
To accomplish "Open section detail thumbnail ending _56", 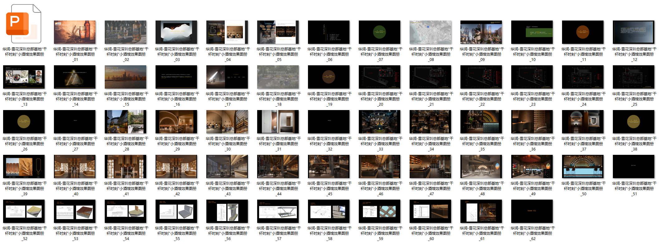I will pos(227,211).
